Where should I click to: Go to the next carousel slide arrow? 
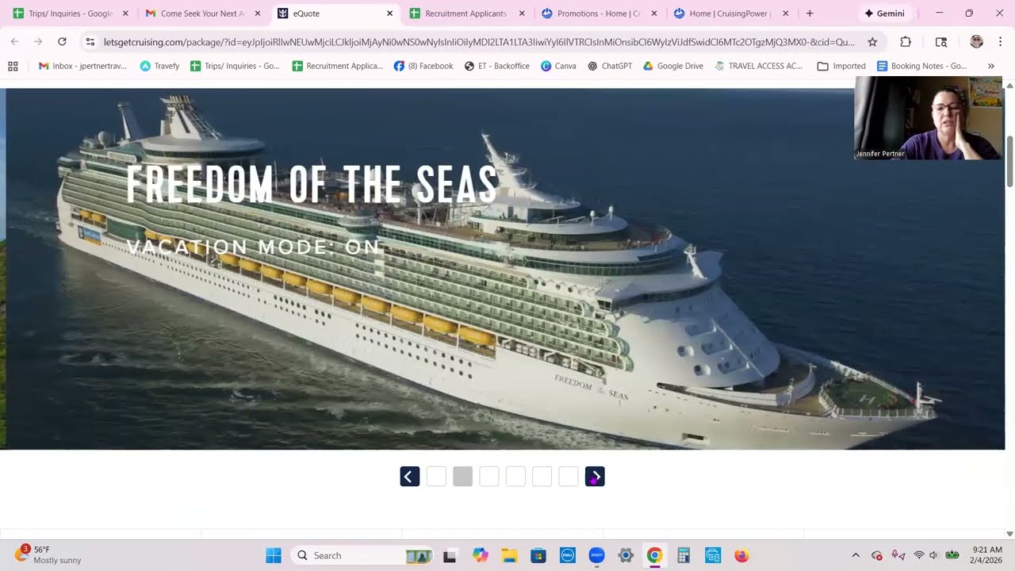pos(595,477)
